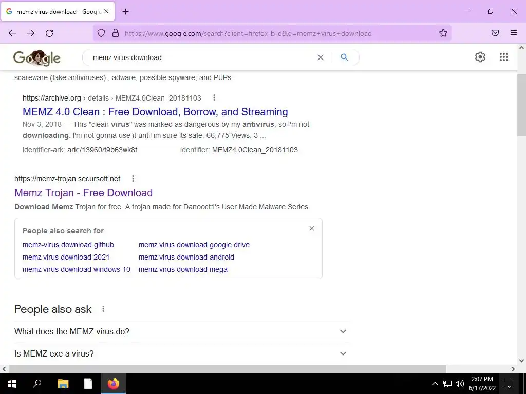This screenshot has height=394, width=526.
Task: Go to Google home via the logo
Action: (37, 57)
